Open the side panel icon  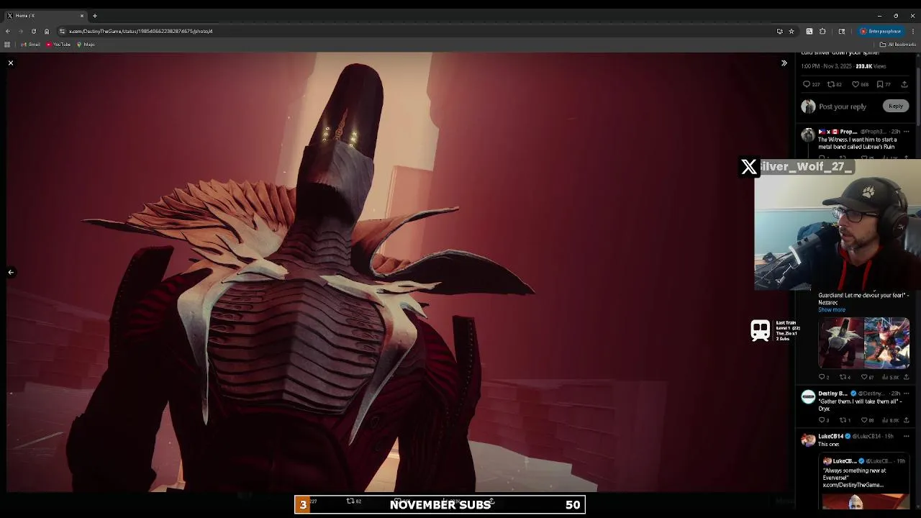[x=841, y=31]
